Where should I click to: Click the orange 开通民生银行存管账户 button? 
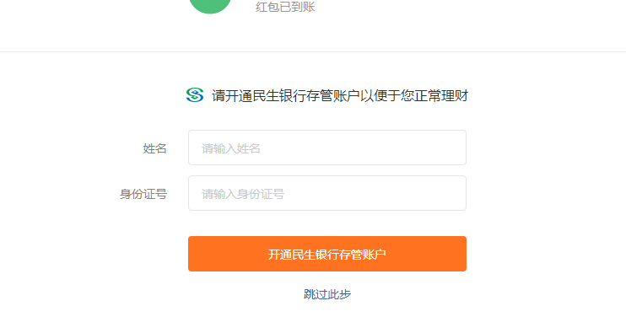pyautogui.click(x=327, y=254)
